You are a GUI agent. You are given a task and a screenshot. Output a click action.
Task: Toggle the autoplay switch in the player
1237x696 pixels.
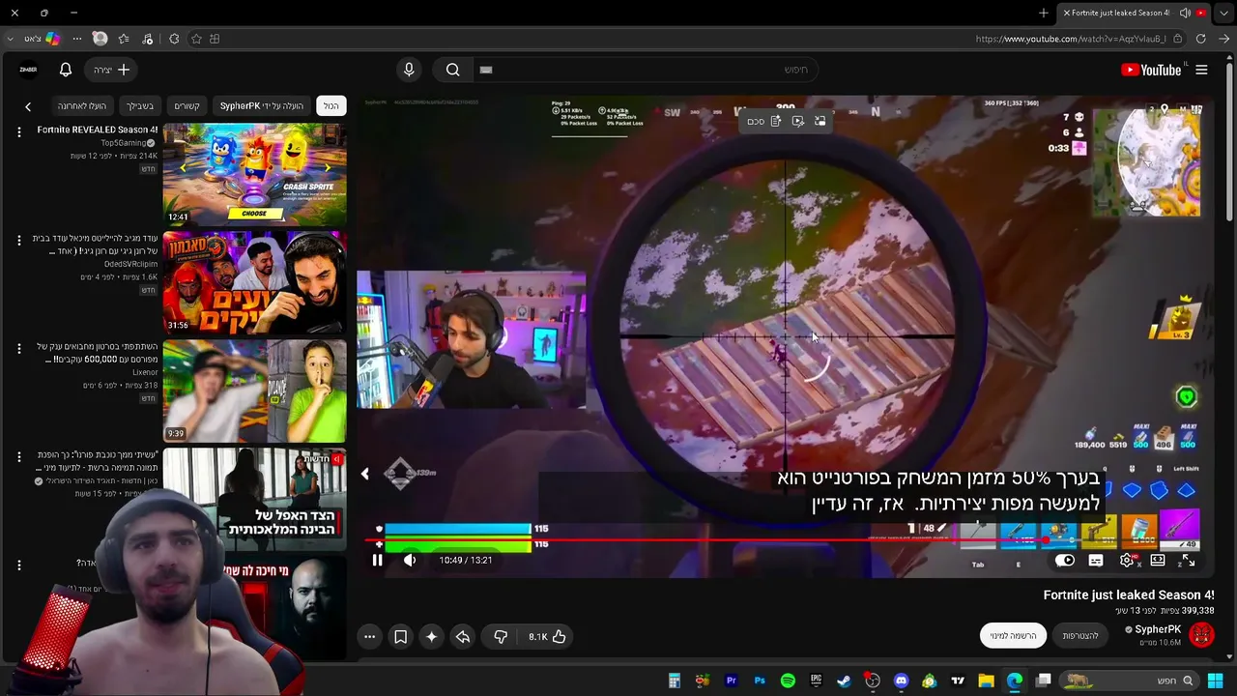pyautogui.click(x=1065, y=561)
